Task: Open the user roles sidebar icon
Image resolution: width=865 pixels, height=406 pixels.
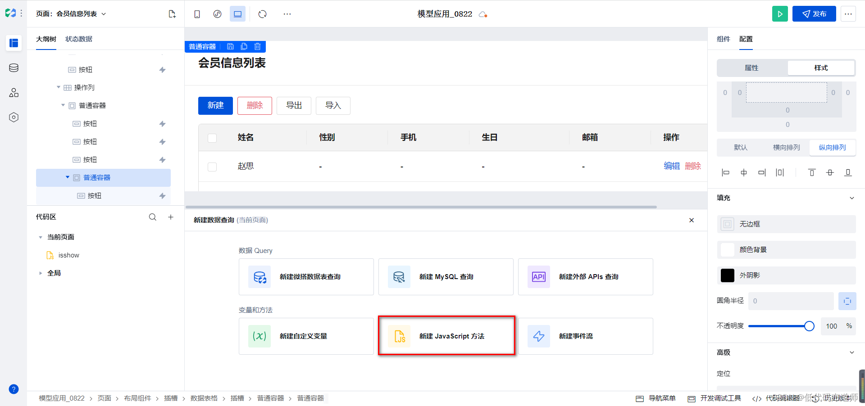Action: point(14,93)
